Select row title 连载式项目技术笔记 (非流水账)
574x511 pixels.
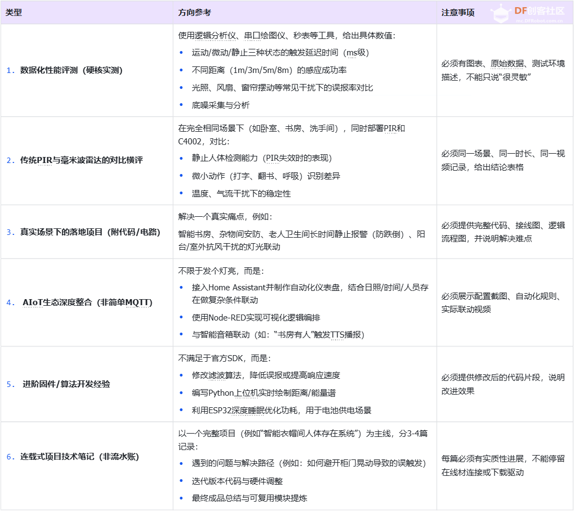[x=80, y=457]
